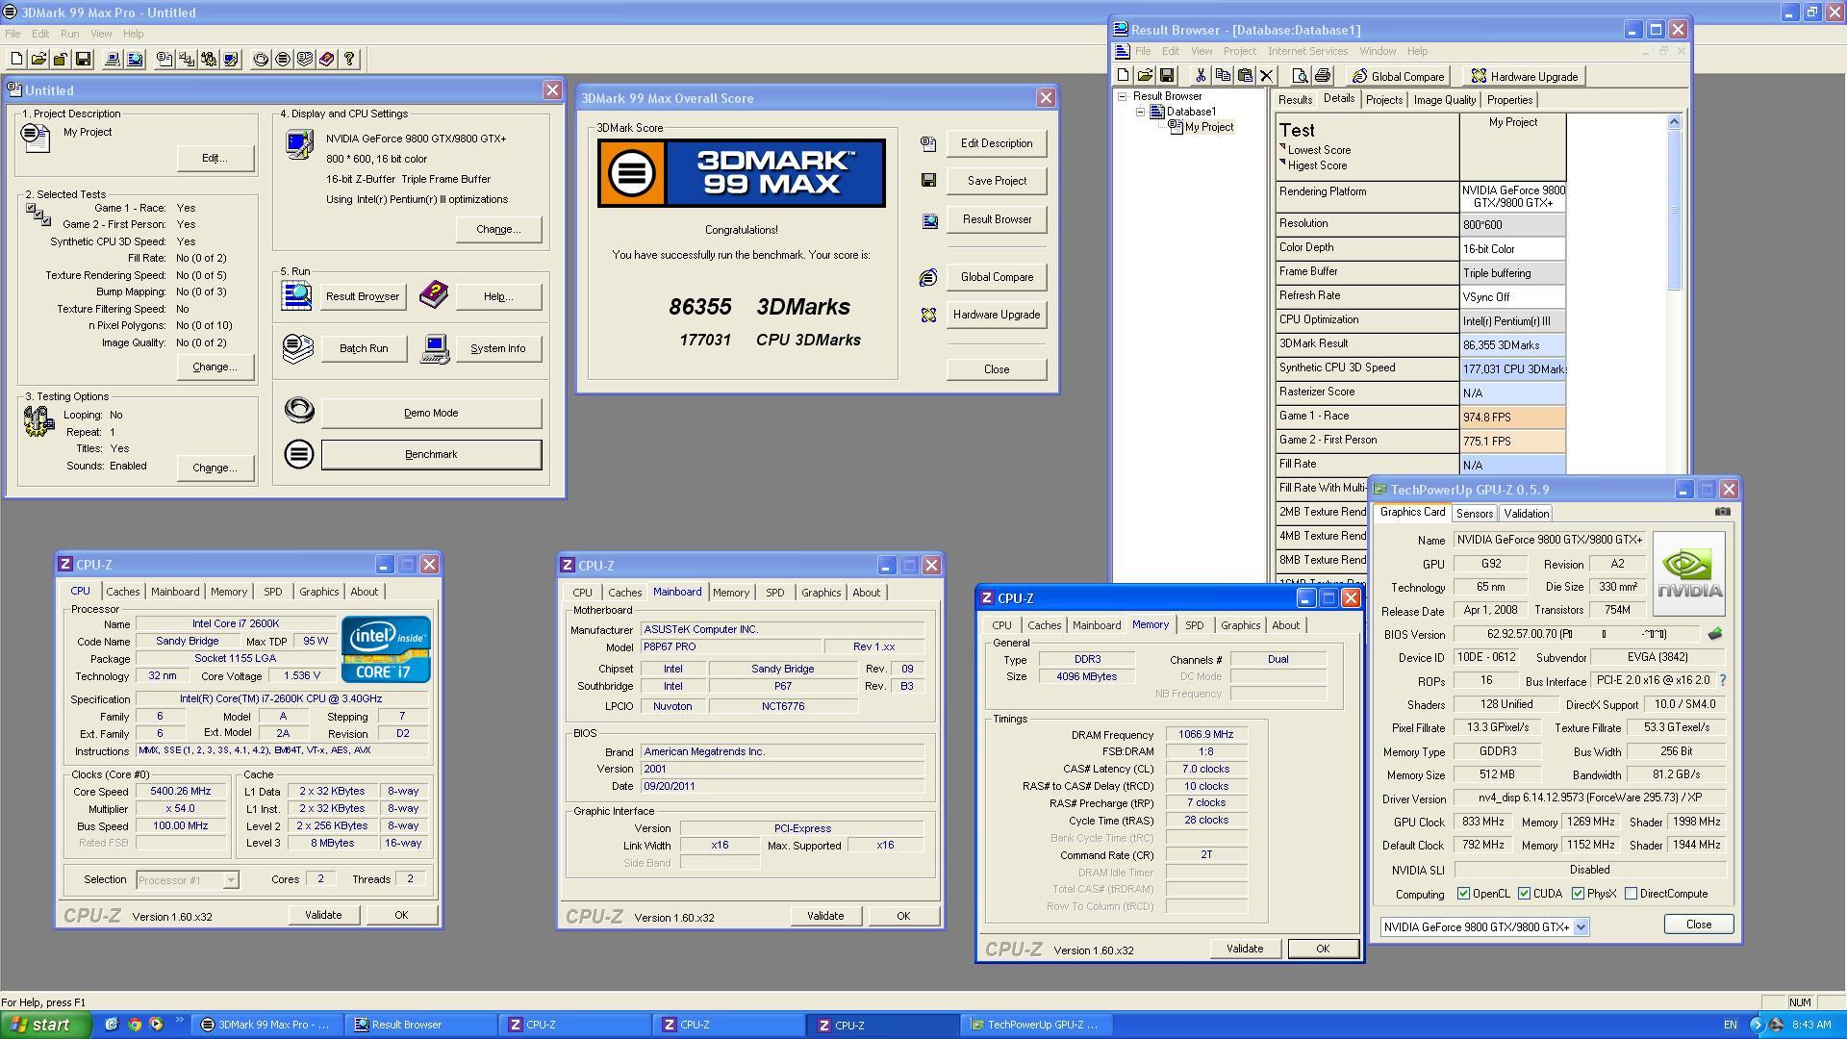The height and width of the screenshot is (1039, 1847).
Task: Click Global Compare button in Result Browser toolbar
Action: [1398, 76]
